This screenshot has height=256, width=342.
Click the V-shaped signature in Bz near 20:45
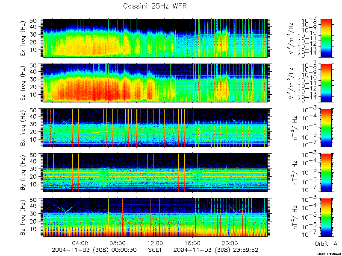coord(237,209)
